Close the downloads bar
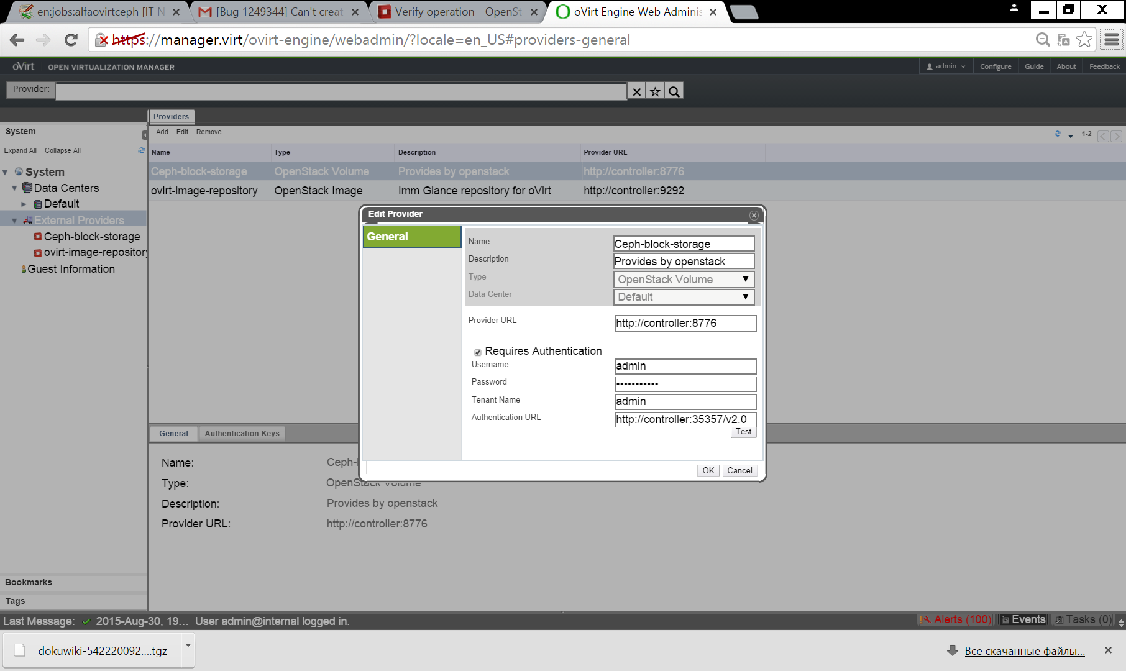The height and width of the screenshot is (671, 1126). tap(1108, 650)
